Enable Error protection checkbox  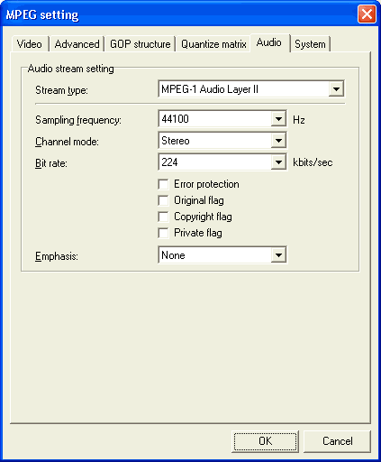click(163, 184)
